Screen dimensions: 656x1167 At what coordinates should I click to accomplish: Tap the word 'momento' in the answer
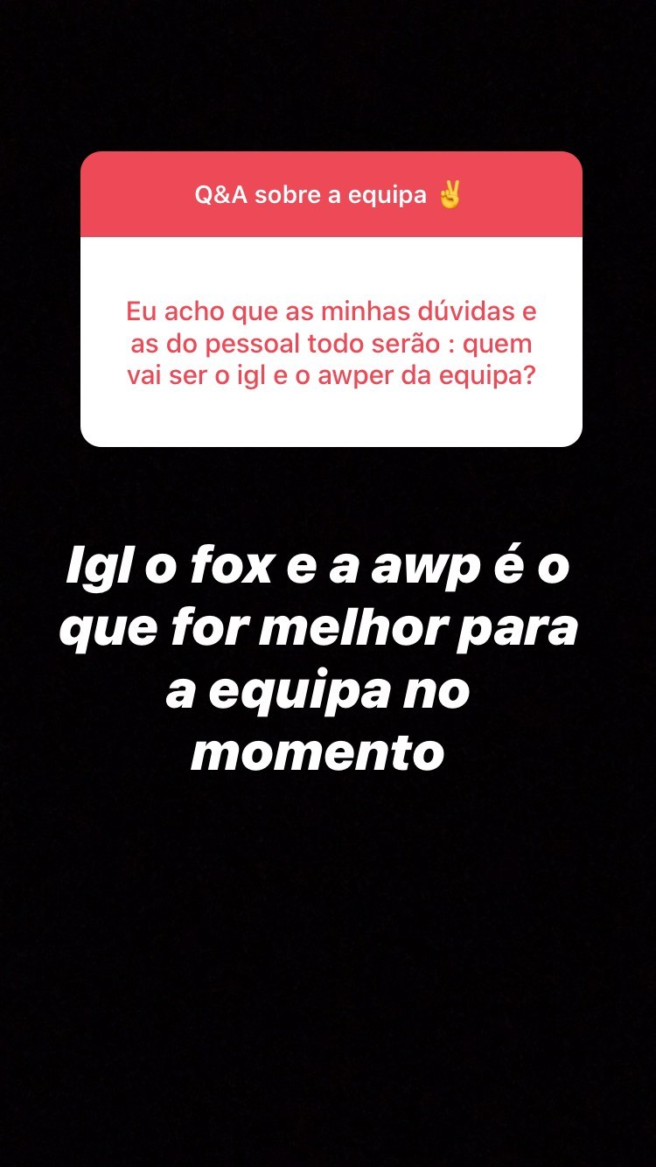pyautogui.click(x=318, y=753)
